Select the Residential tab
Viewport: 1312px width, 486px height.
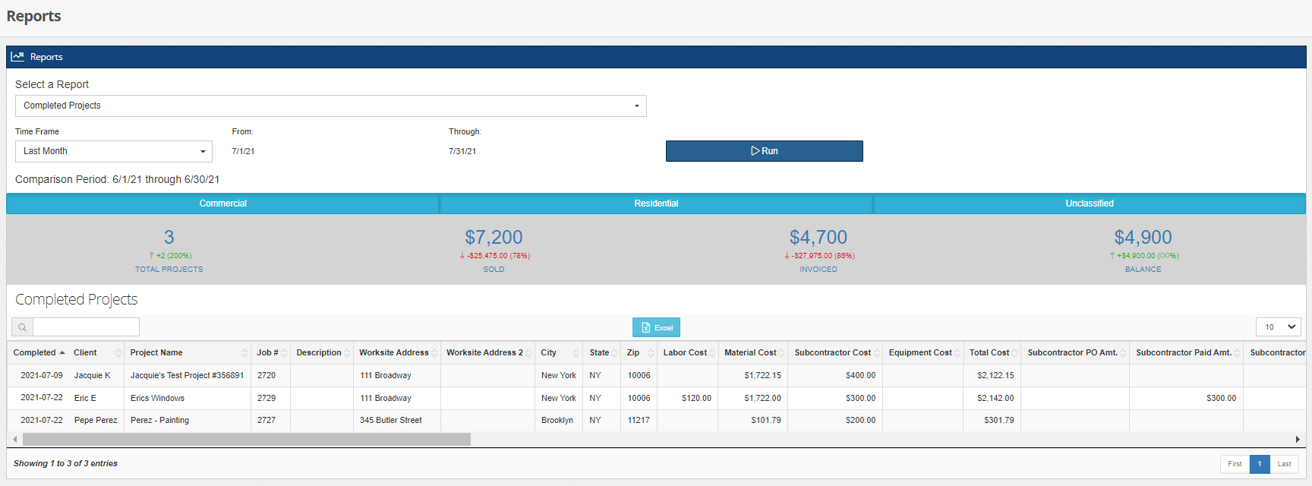(656, 204)
